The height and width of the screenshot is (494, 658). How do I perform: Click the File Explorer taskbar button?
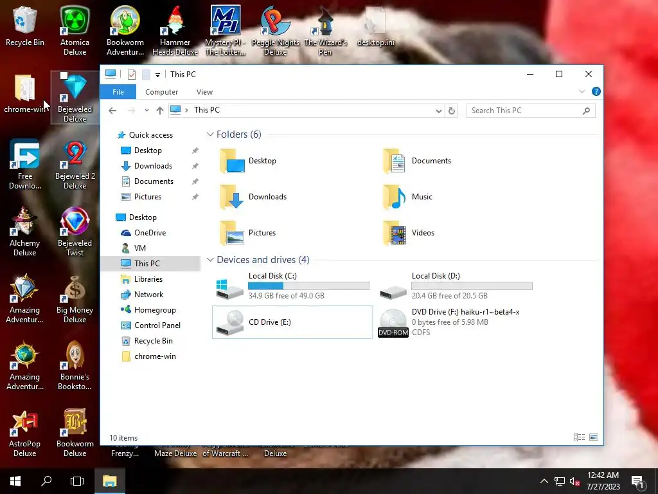109,481
